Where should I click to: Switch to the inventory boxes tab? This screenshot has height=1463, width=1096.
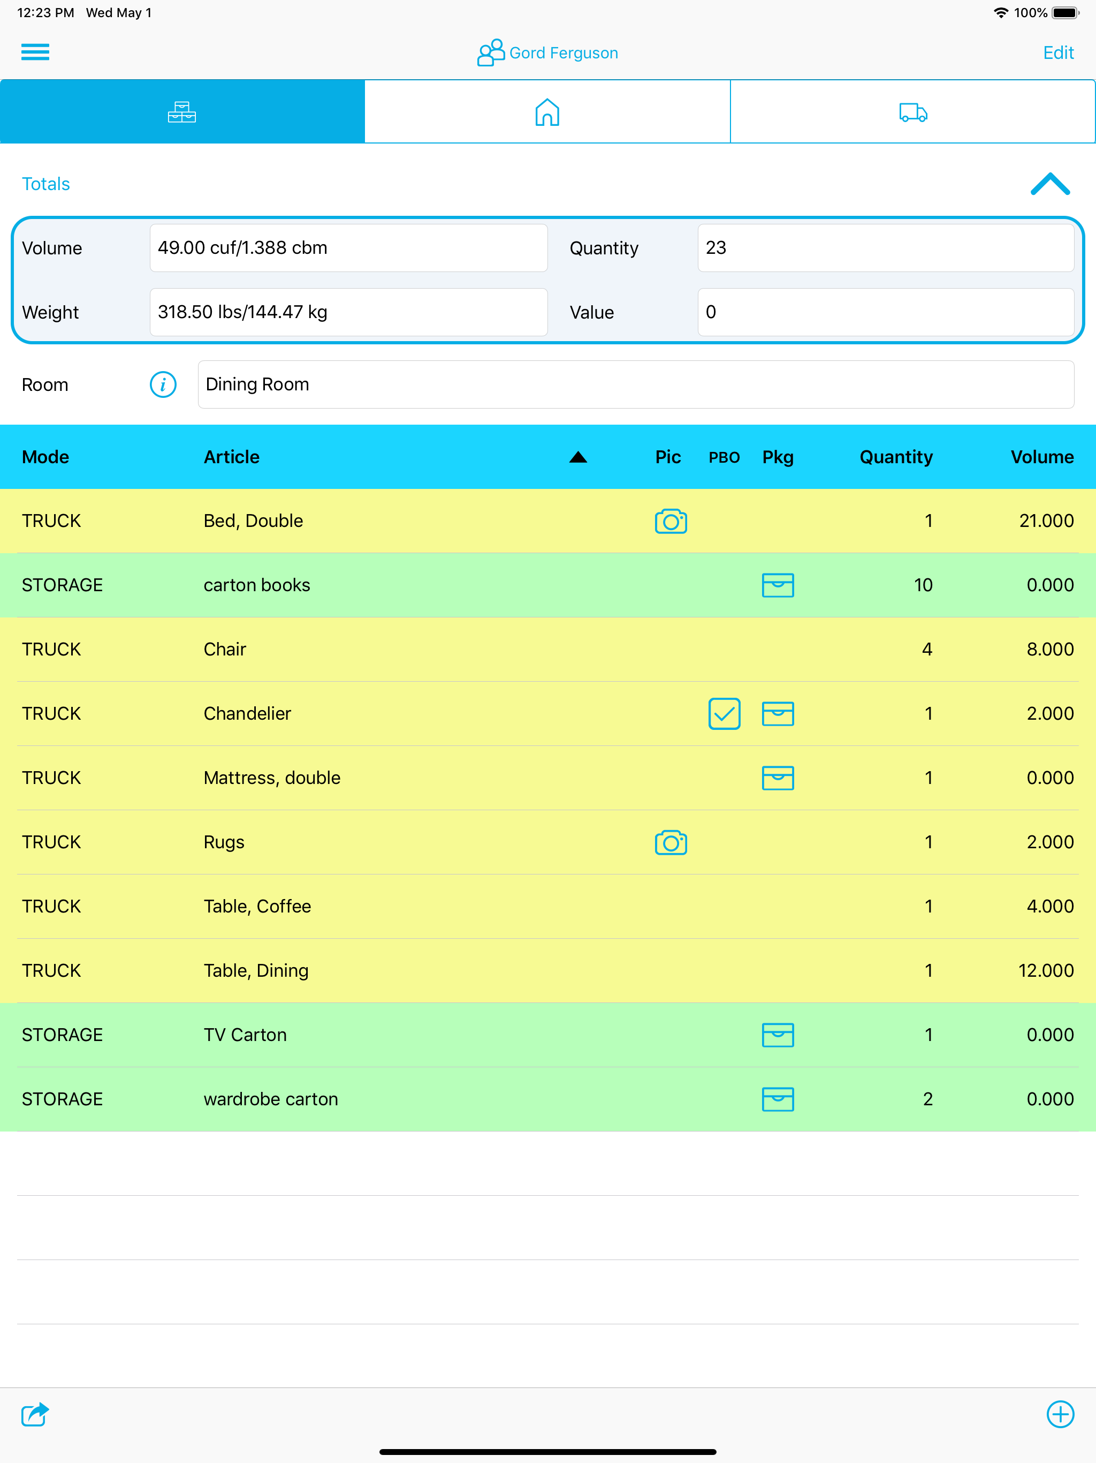point(182,112)
